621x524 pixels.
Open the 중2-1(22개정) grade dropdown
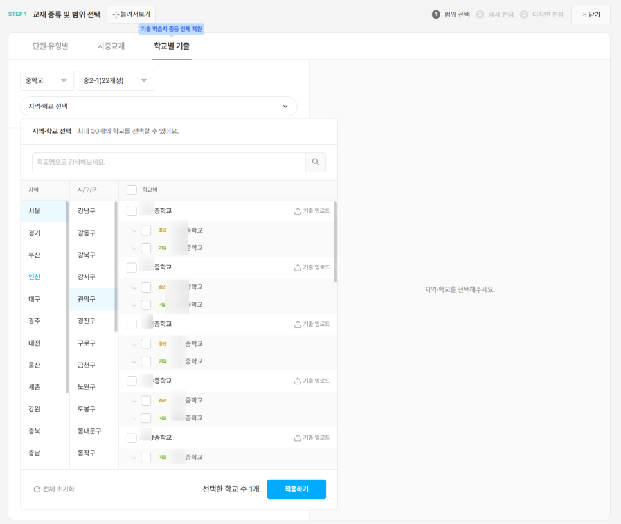(x=116, y=81)
